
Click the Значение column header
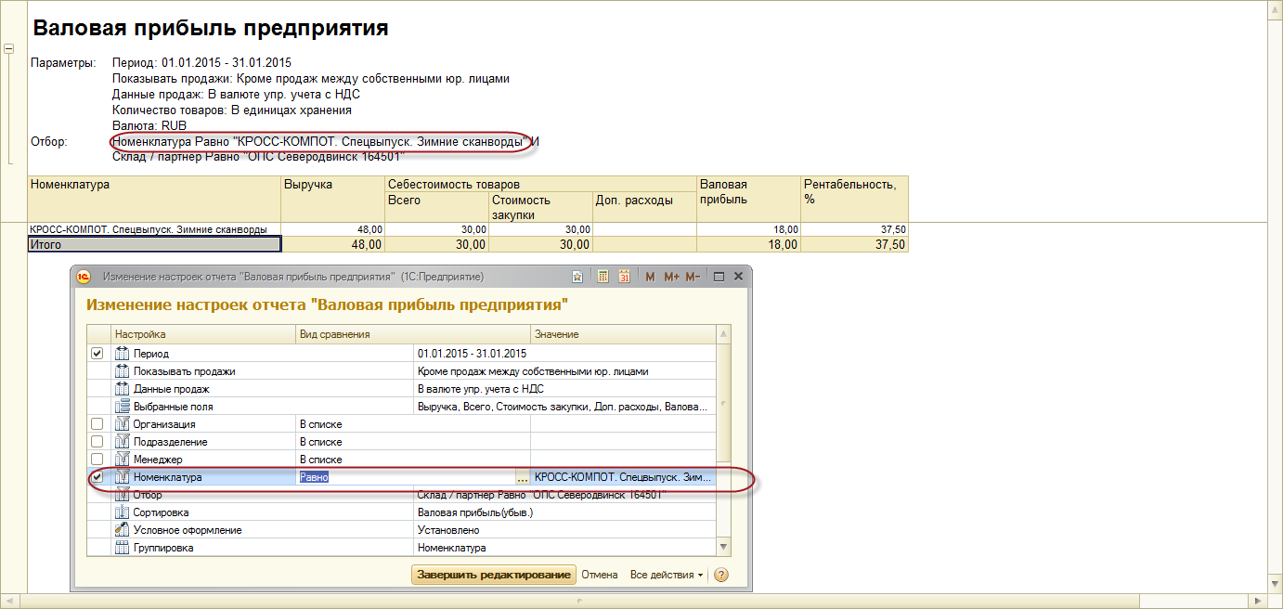coord(623,334)
